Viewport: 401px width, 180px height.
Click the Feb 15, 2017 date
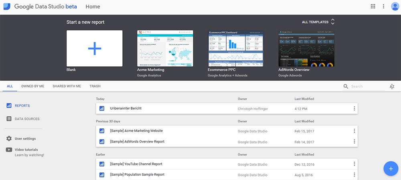point(304,131)
